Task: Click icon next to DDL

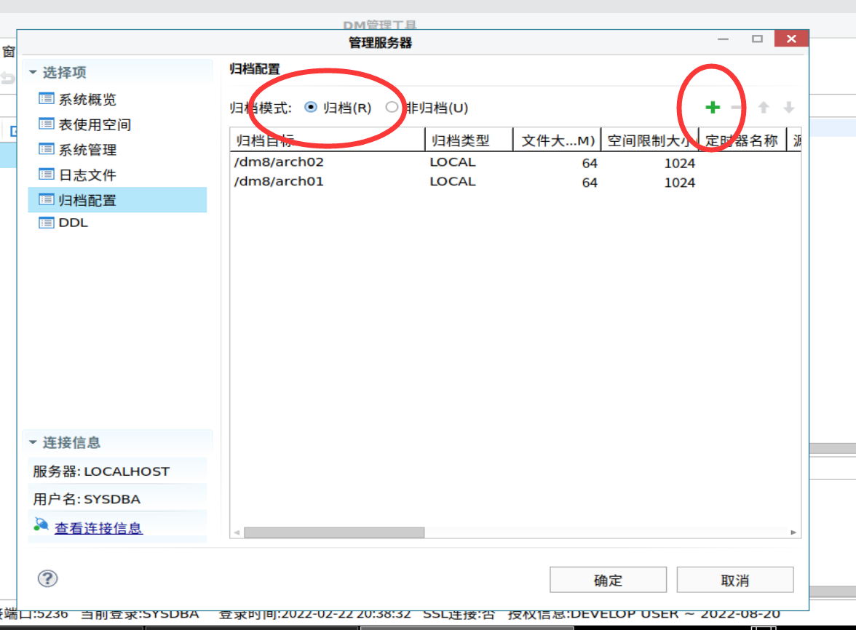Action: [x=47, y=223]
